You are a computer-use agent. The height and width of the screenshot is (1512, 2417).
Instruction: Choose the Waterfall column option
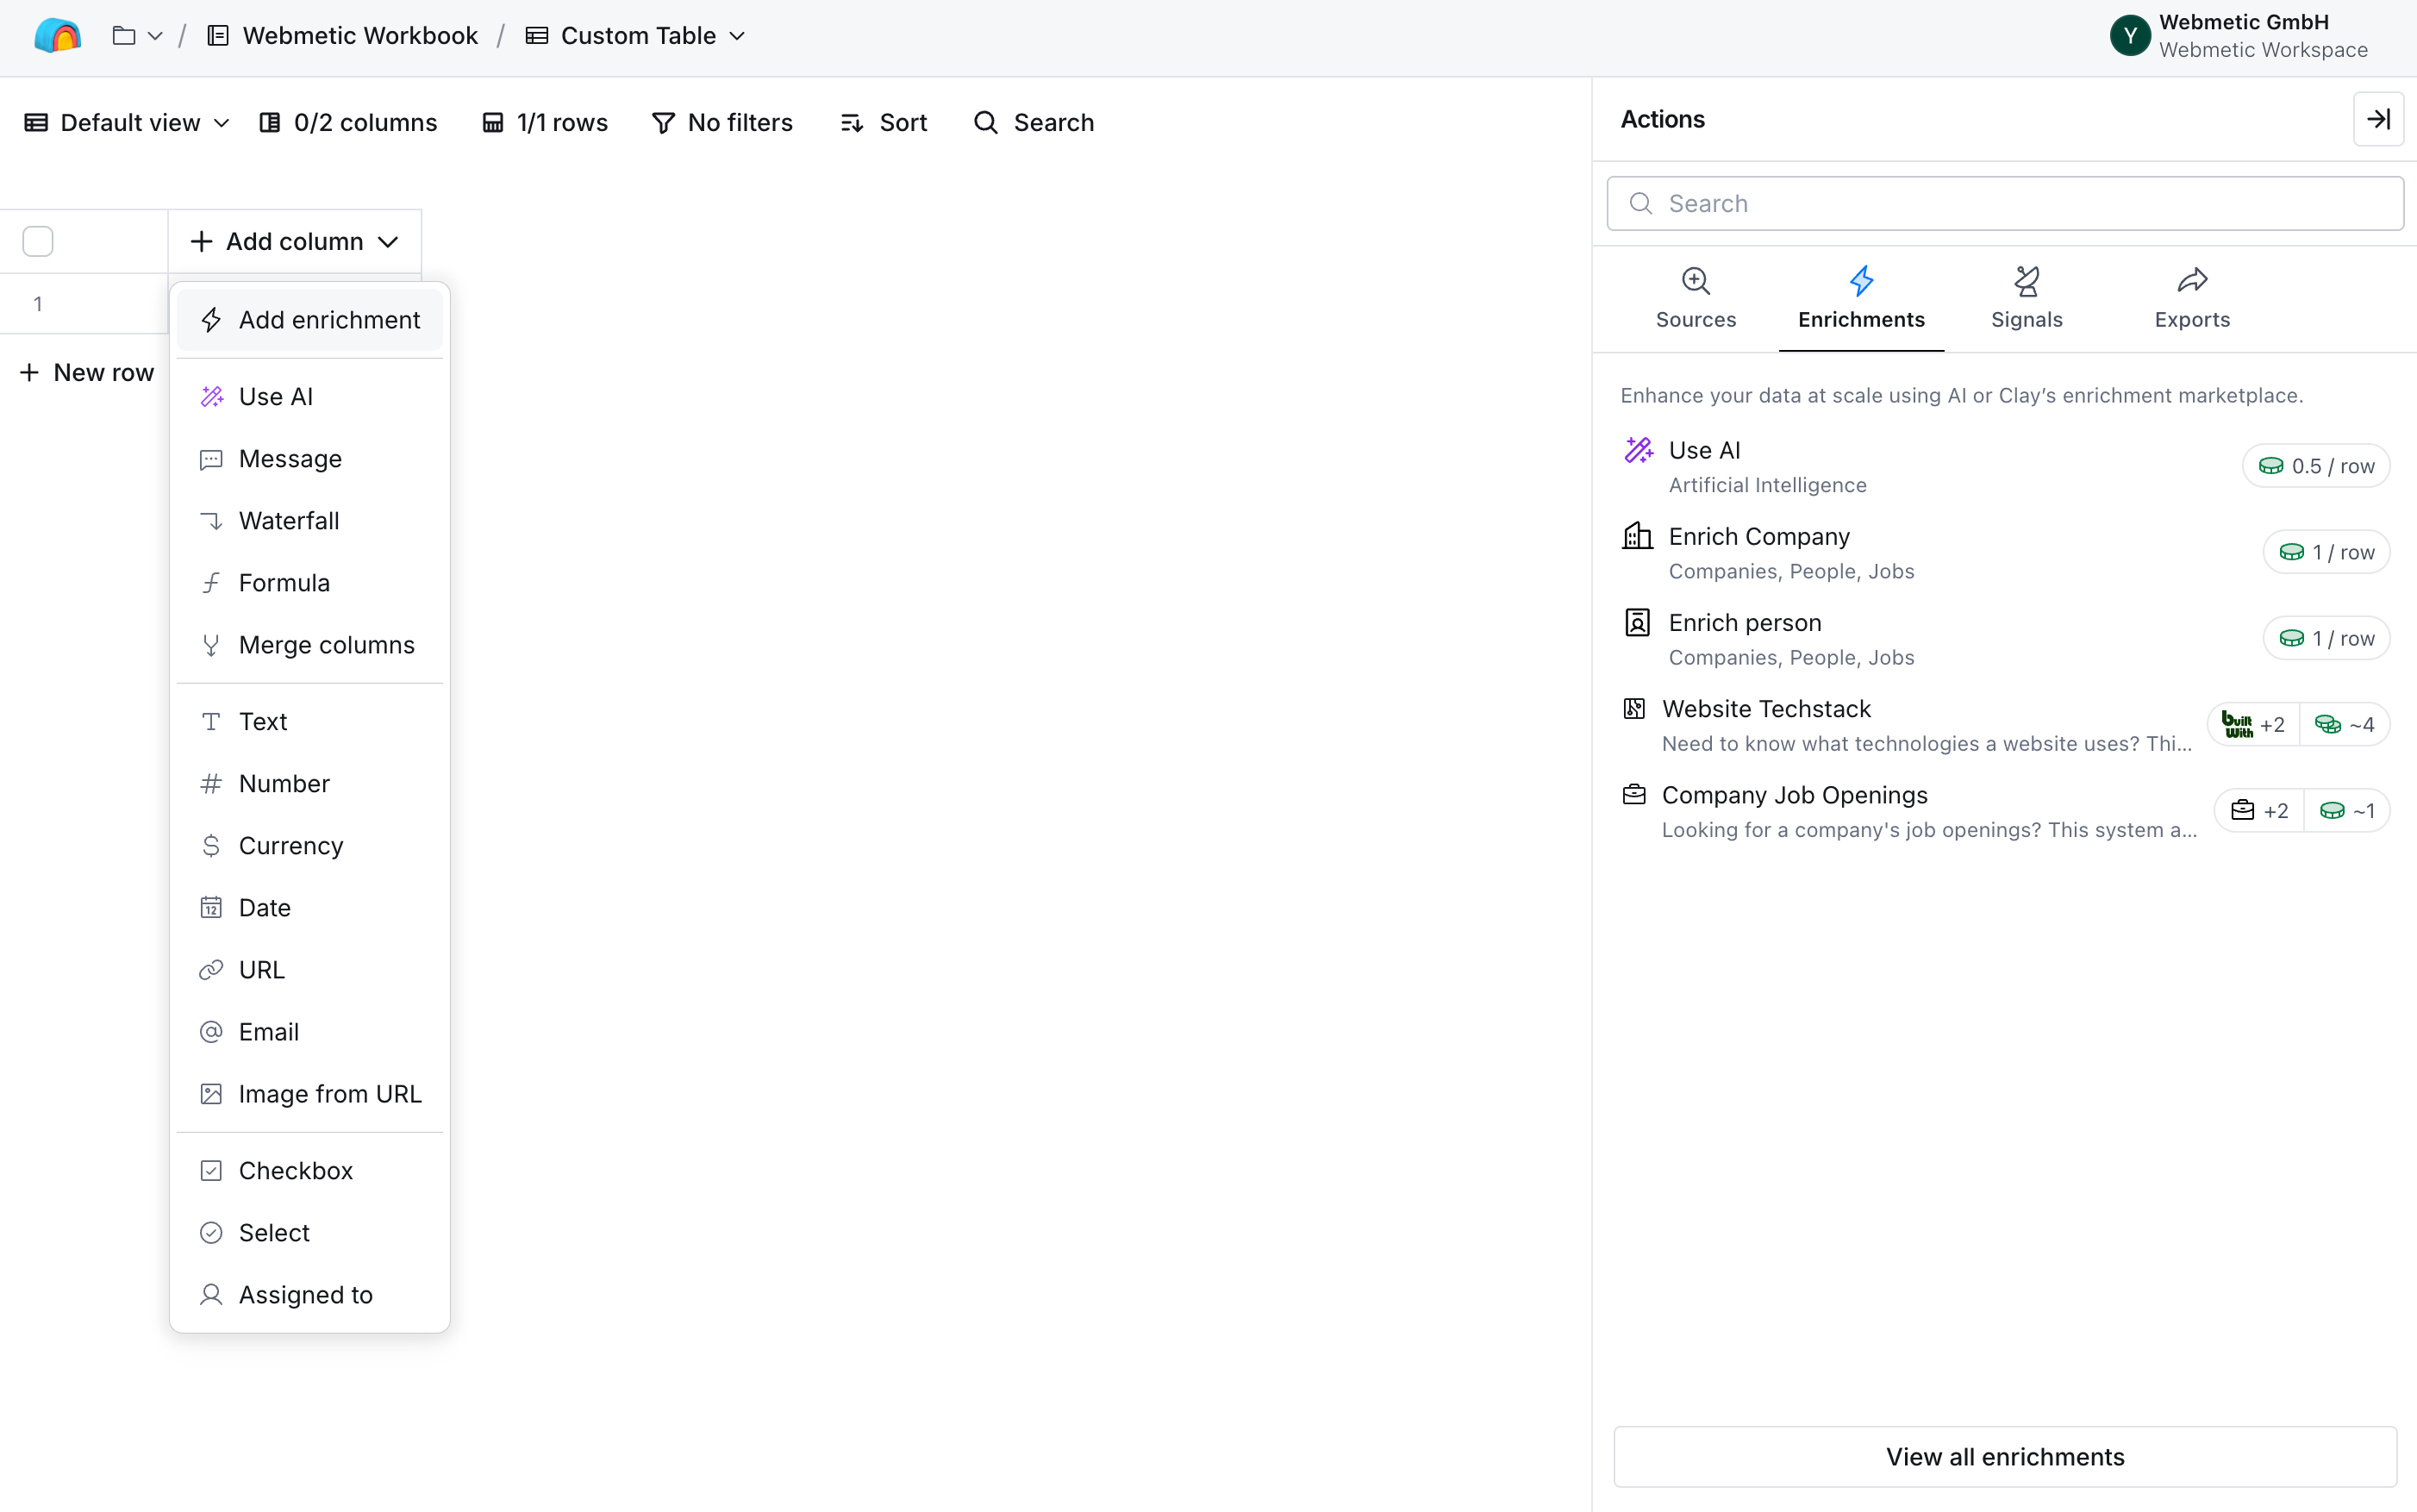pyautogui.click(x=309, y=521)
